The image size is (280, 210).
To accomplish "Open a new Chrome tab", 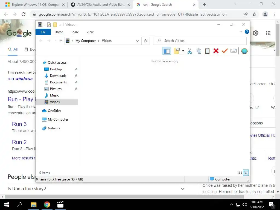I will [205, 5].
